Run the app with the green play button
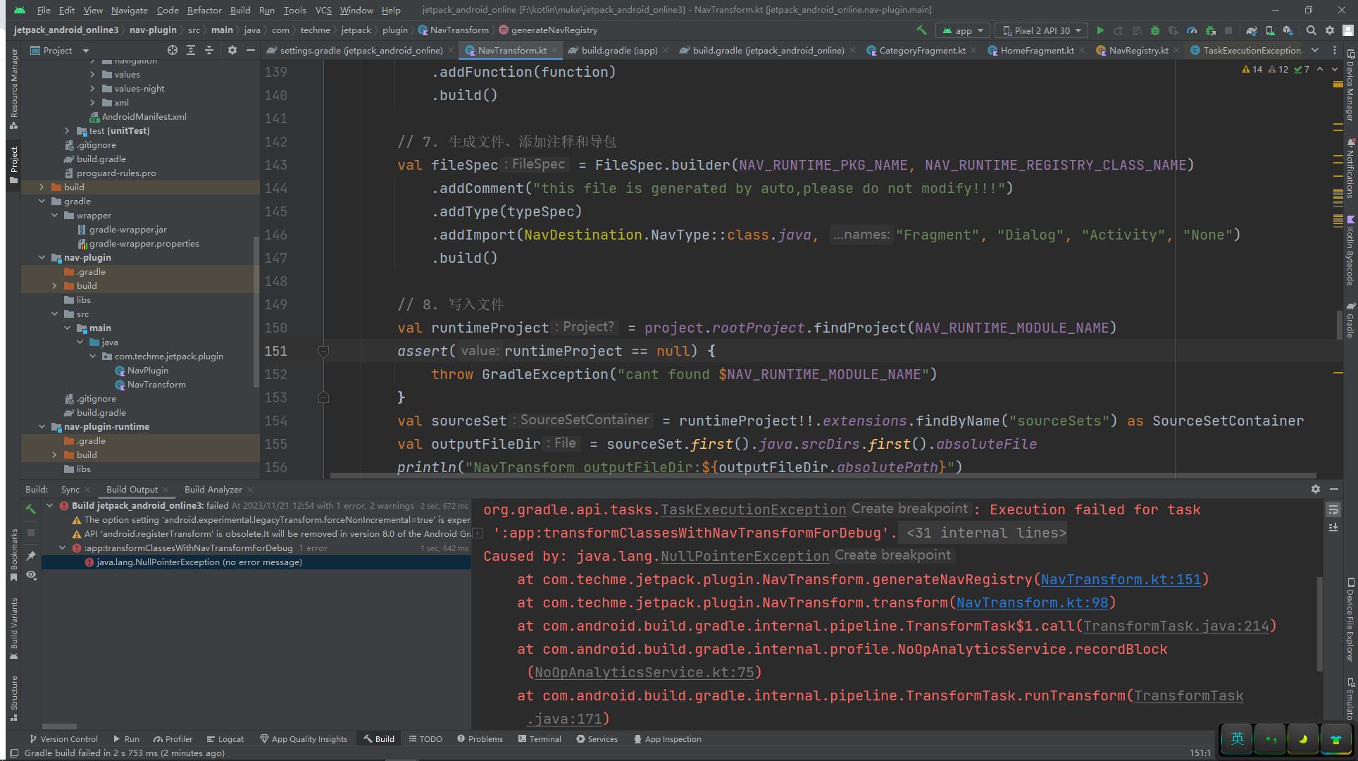The width and height of the screenshot is (1358, 761). 1100,30
